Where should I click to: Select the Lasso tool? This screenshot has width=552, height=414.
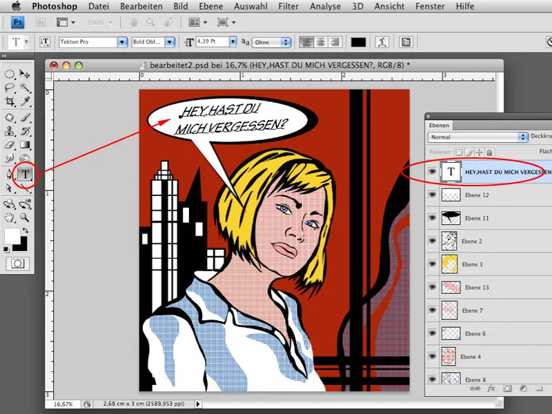(10, 88)
